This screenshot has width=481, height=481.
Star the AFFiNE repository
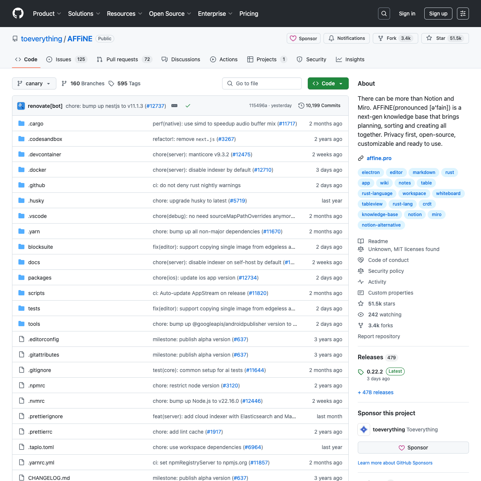pos(445,38)
